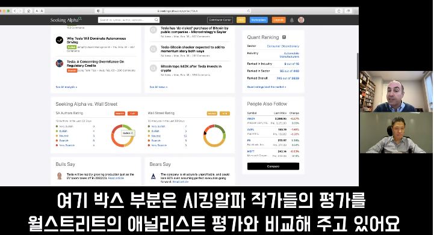Click Bullish under SA Authors Rating
The height and width of the screenshot is (235, 434).
point(63,131)
